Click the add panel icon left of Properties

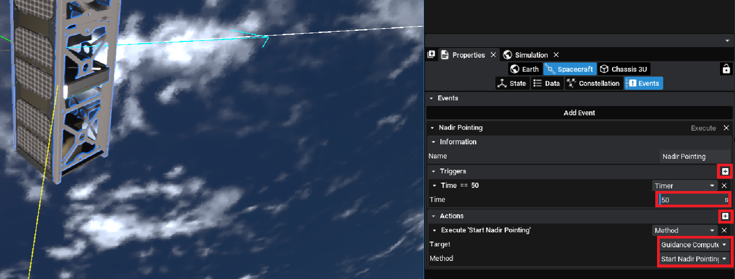click(x=432, y=54)
